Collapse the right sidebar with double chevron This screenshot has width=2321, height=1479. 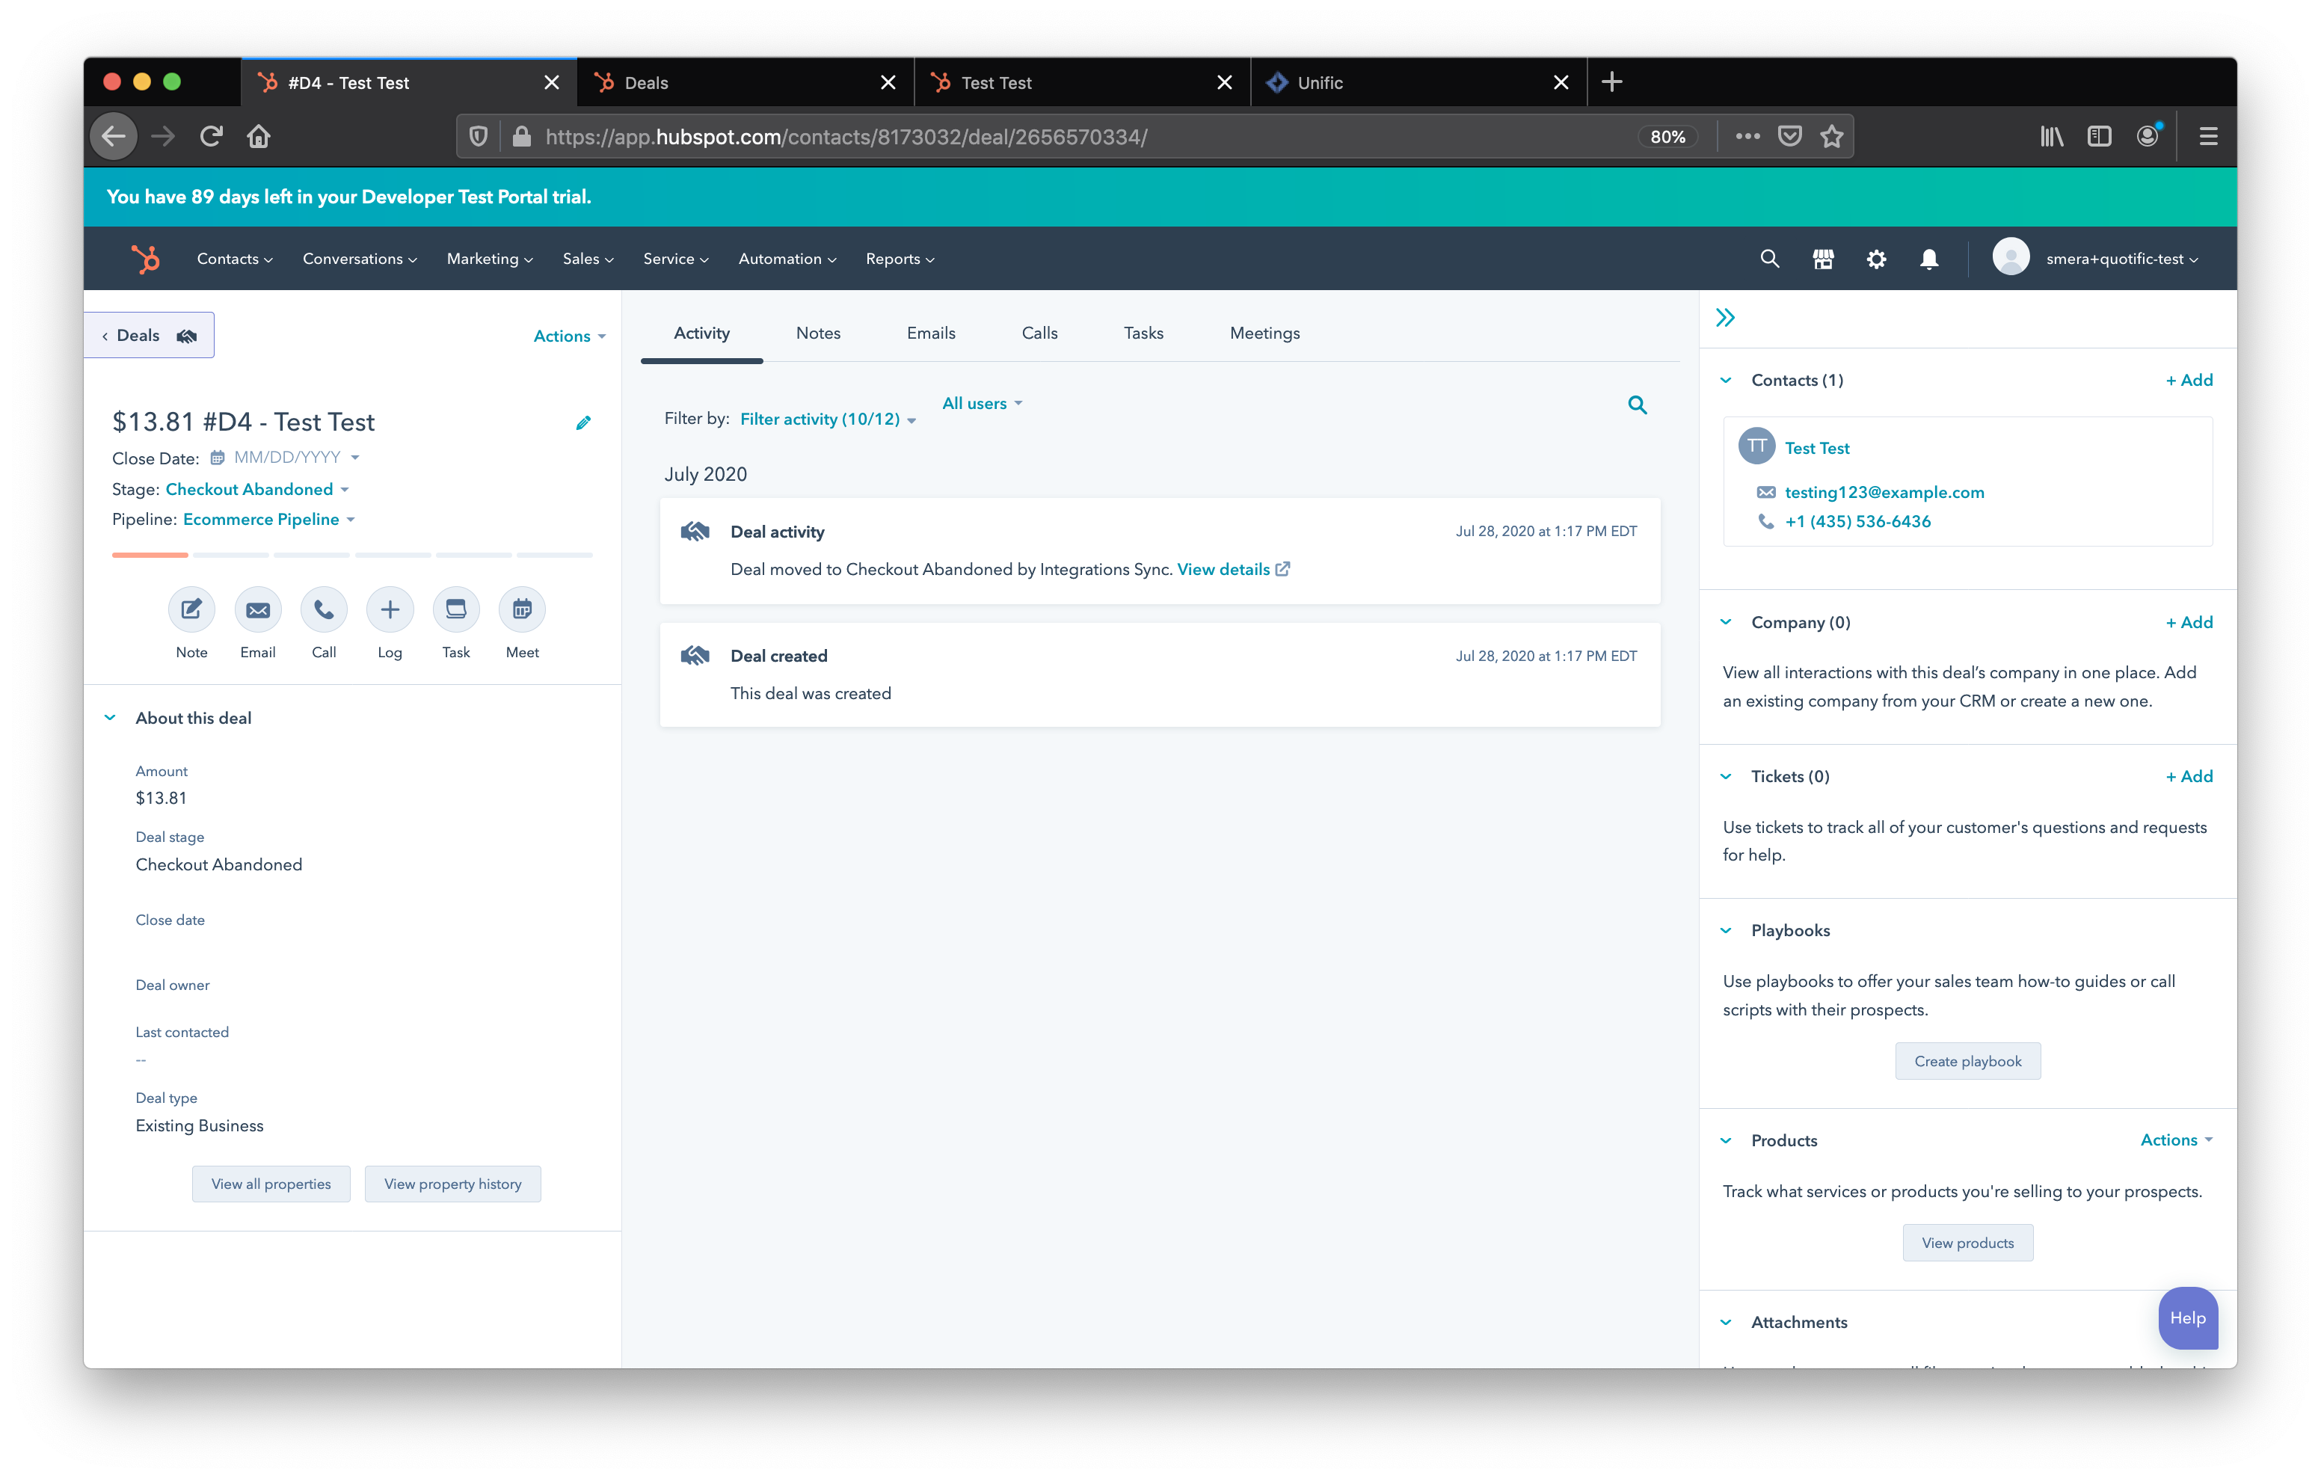click(x=1725, y=319)
